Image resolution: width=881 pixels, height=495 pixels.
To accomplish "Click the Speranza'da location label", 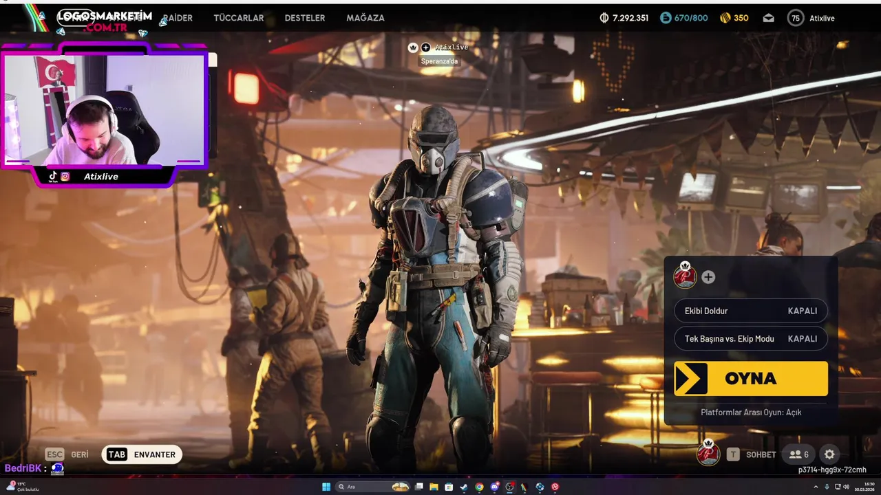I will 439,61.
